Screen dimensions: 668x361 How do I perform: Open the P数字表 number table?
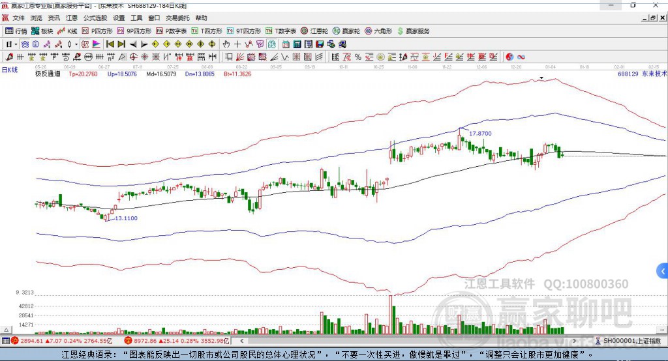(172, 31)
